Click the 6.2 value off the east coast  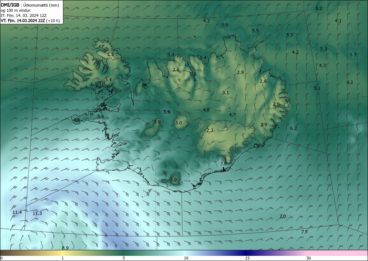[x=293, y=128]
